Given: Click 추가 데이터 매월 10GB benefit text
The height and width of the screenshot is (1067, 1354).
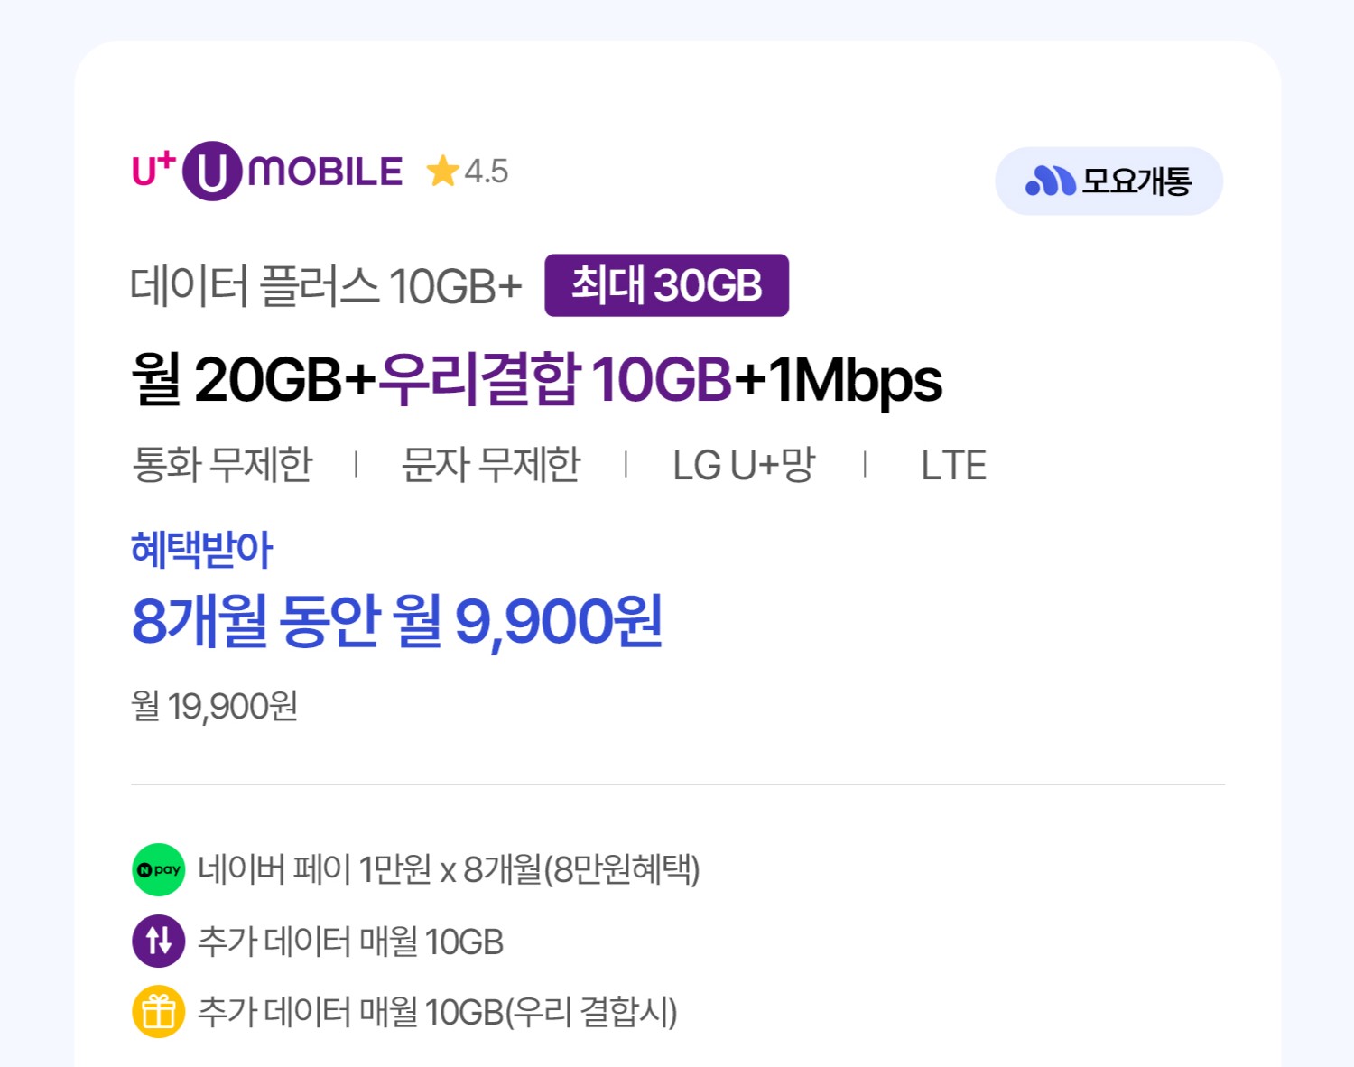Looking at the screenshot, I should pos(350,942).
